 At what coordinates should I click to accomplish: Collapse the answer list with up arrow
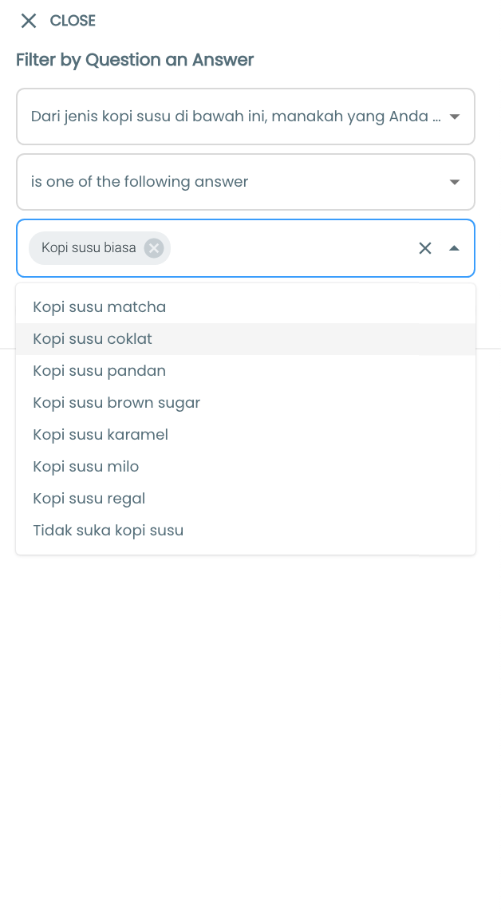pyautogui.click(x=454, y=248)
